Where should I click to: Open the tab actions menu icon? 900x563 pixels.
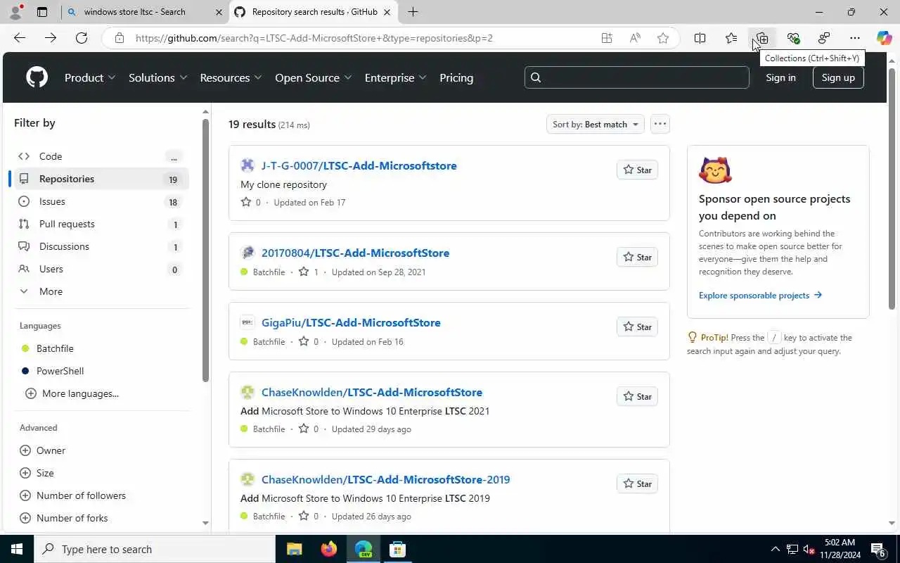[42, 12]
